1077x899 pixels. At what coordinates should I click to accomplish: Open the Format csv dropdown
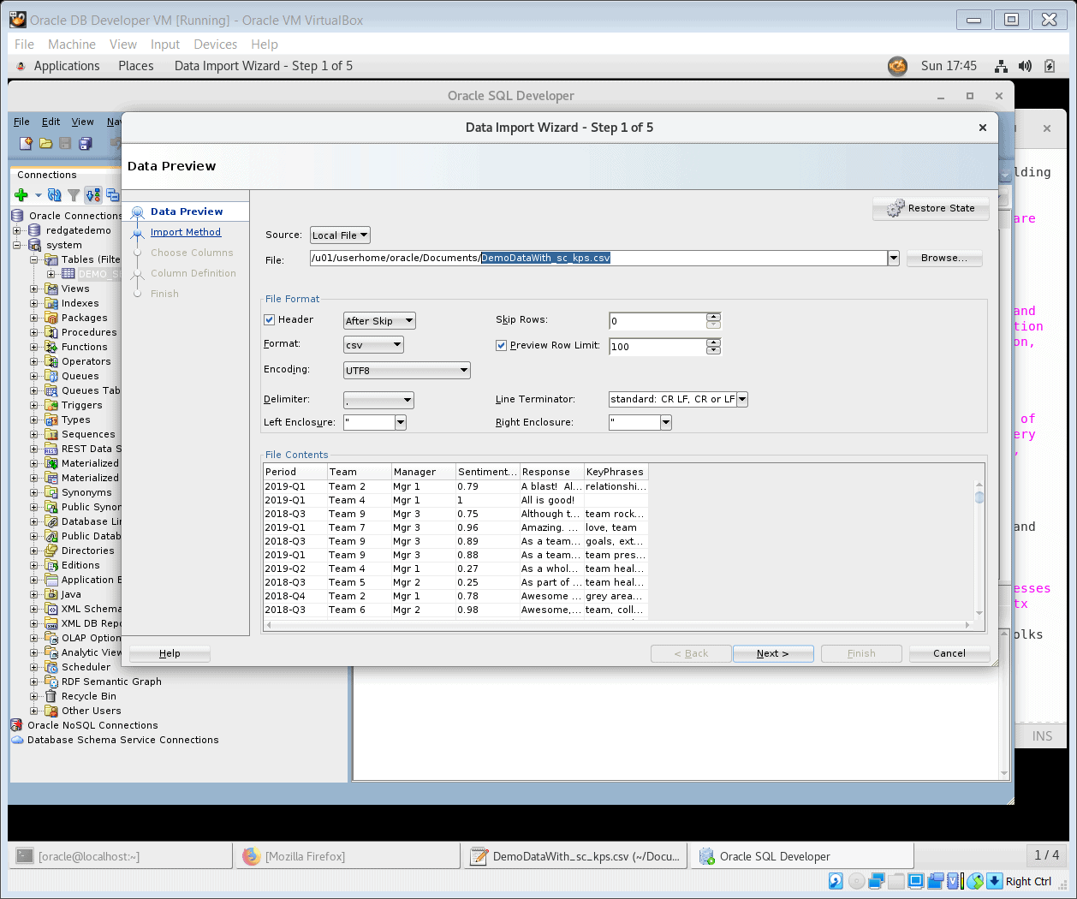click(x=373, y=345)
